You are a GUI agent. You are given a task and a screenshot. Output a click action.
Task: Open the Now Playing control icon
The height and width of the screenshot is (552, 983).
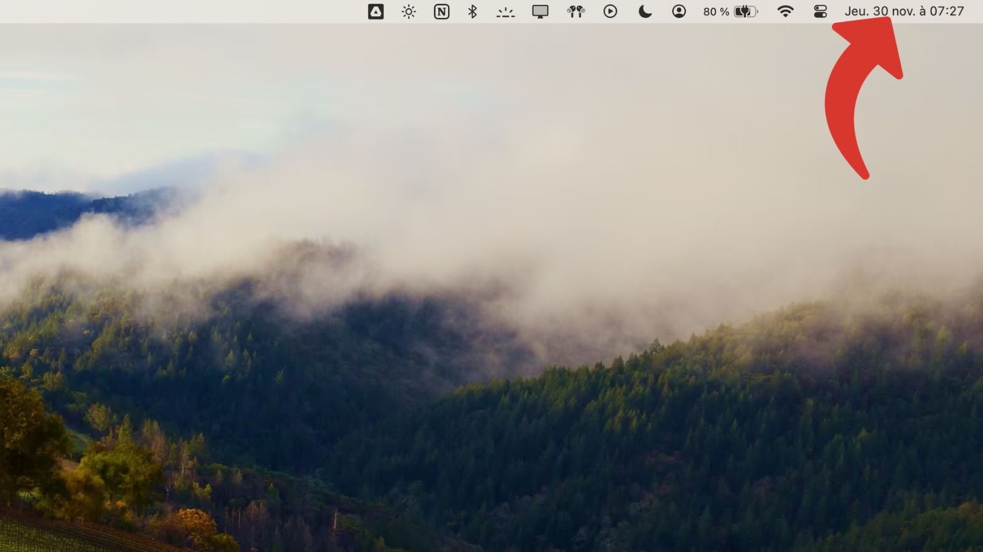point(610,11)
